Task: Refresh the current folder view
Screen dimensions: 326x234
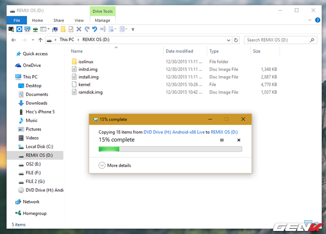Action: coord(236,40)
